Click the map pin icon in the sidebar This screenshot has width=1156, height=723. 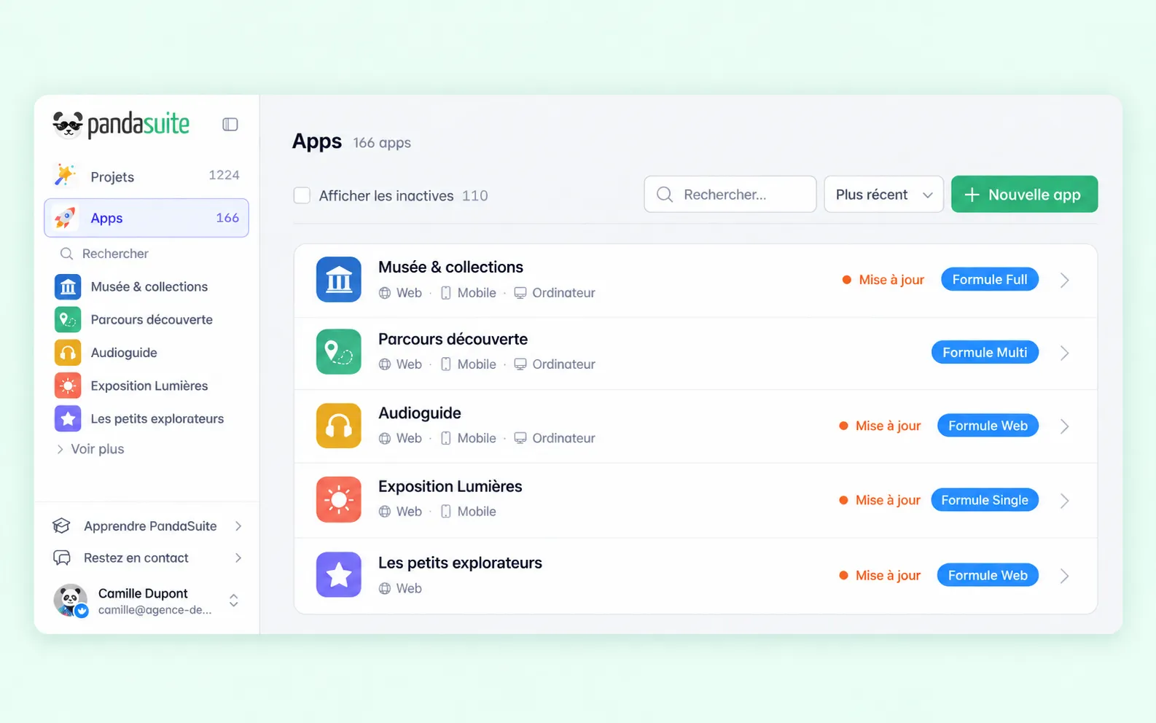pyautogui.click(x=68, y=319)
